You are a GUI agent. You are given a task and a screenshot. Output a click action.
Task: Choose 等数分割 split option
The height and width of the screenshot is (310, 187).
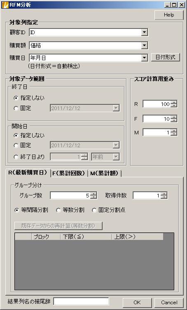[58, 210]
